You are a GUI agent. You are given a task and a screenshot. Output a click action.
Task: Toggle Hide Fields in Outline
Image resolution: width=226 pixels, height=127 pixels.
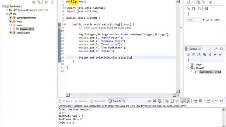click(204, 55)
